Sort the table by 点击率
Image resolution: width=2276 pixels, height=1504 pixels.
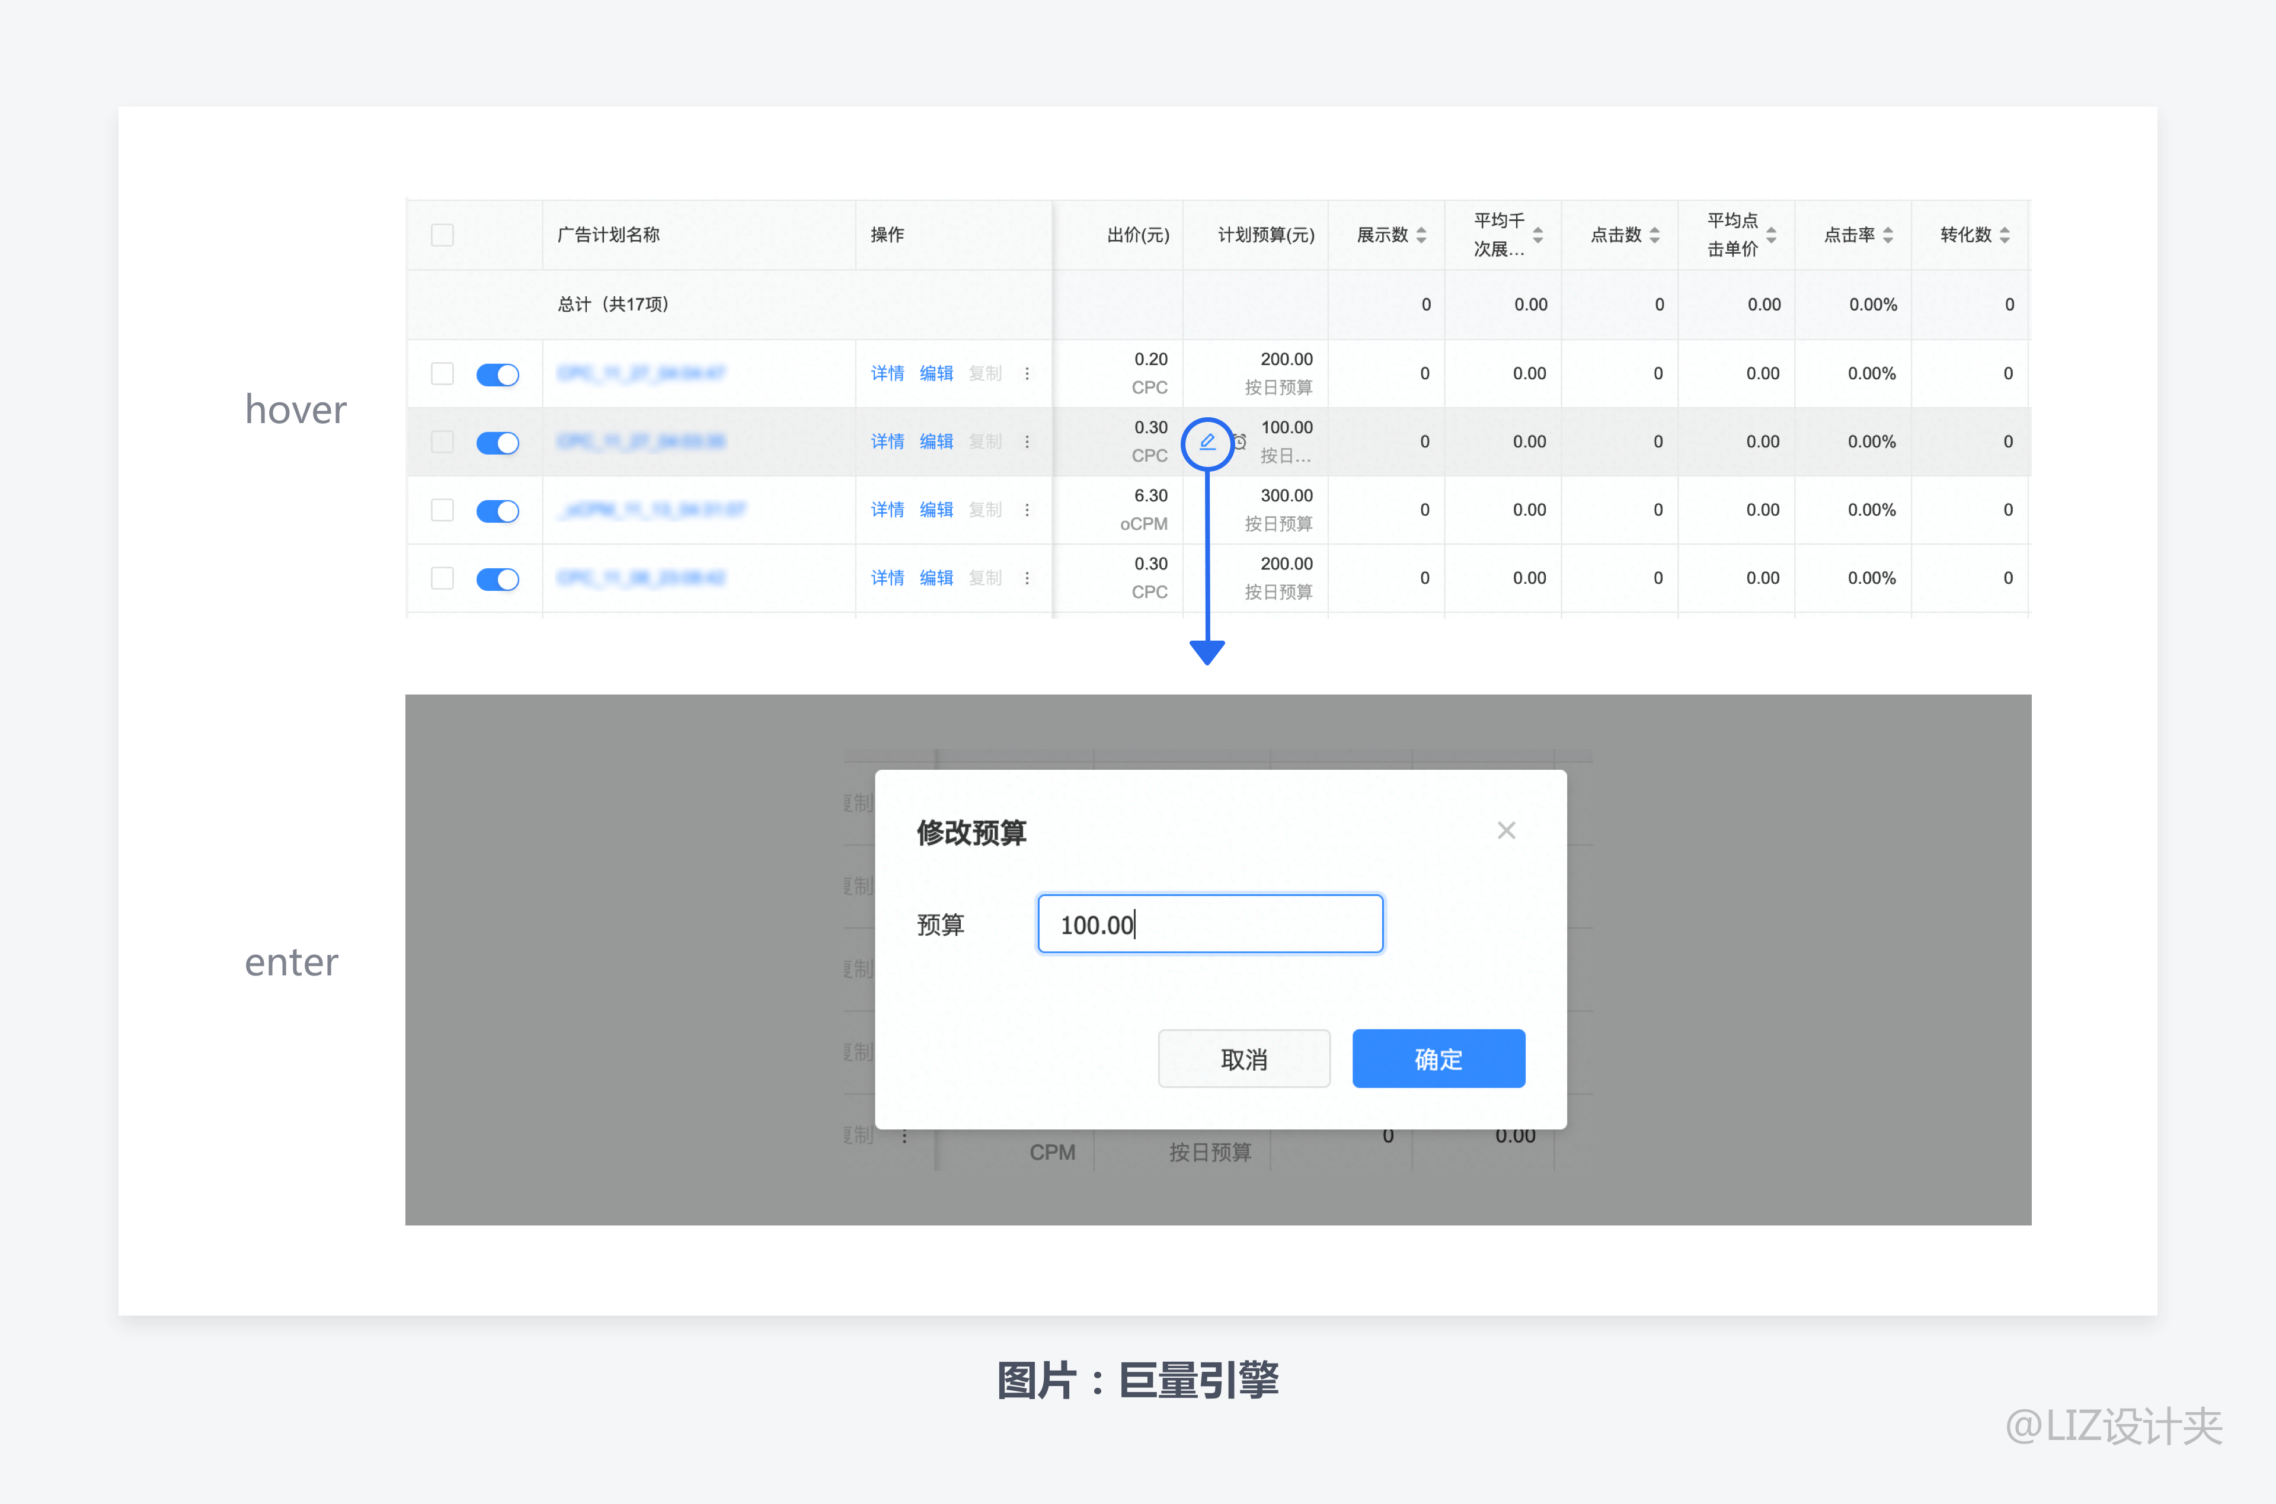pos(1888,235)
